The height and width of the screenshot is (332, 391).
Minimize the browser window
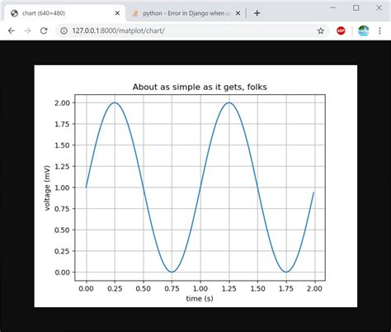coord(332,8)
